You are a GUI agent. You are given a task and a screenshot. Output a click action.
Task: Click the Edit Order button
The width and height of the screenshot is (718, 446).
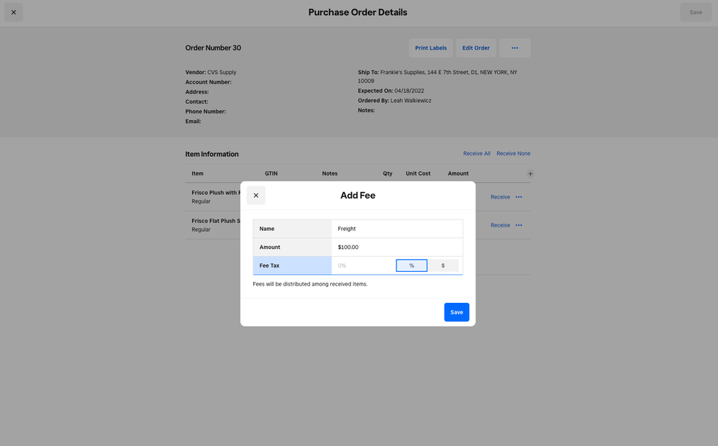click(476, 48)
